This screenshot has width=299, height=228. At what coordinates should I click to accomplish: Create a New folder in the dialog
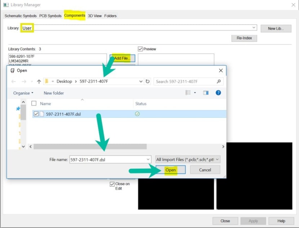(53, 93)
